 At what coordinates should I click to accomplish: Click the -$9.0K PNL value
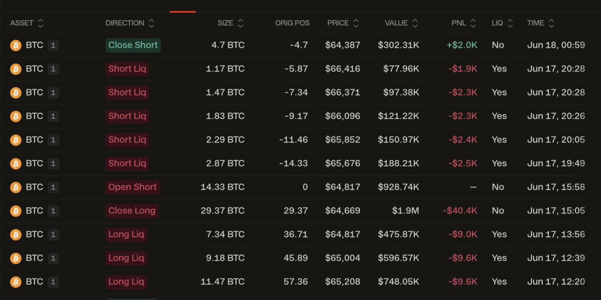pos(463,234)
